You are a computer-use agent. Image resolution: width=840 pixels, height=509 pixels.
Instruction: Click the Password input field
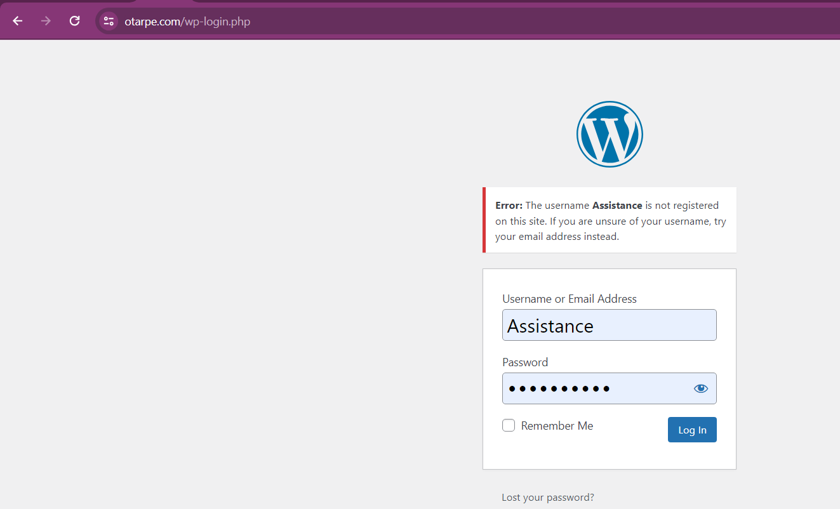[x=610, y=388]
